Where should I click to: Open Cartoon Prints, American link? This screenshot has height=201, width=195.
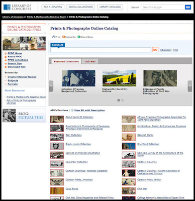(x=79, y=180)
